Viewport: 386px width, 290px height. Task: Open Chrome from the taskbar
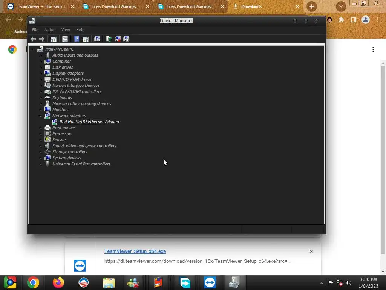coord(33,282)
